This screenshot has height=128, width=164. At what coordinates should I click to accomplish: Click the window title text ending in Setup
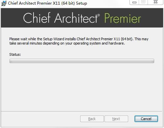tap(47, 3)
